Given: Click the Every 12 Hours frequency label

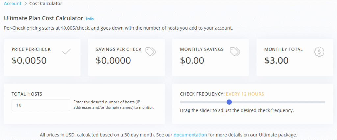Looking at the screenshot, I should [x=245, y=94].
